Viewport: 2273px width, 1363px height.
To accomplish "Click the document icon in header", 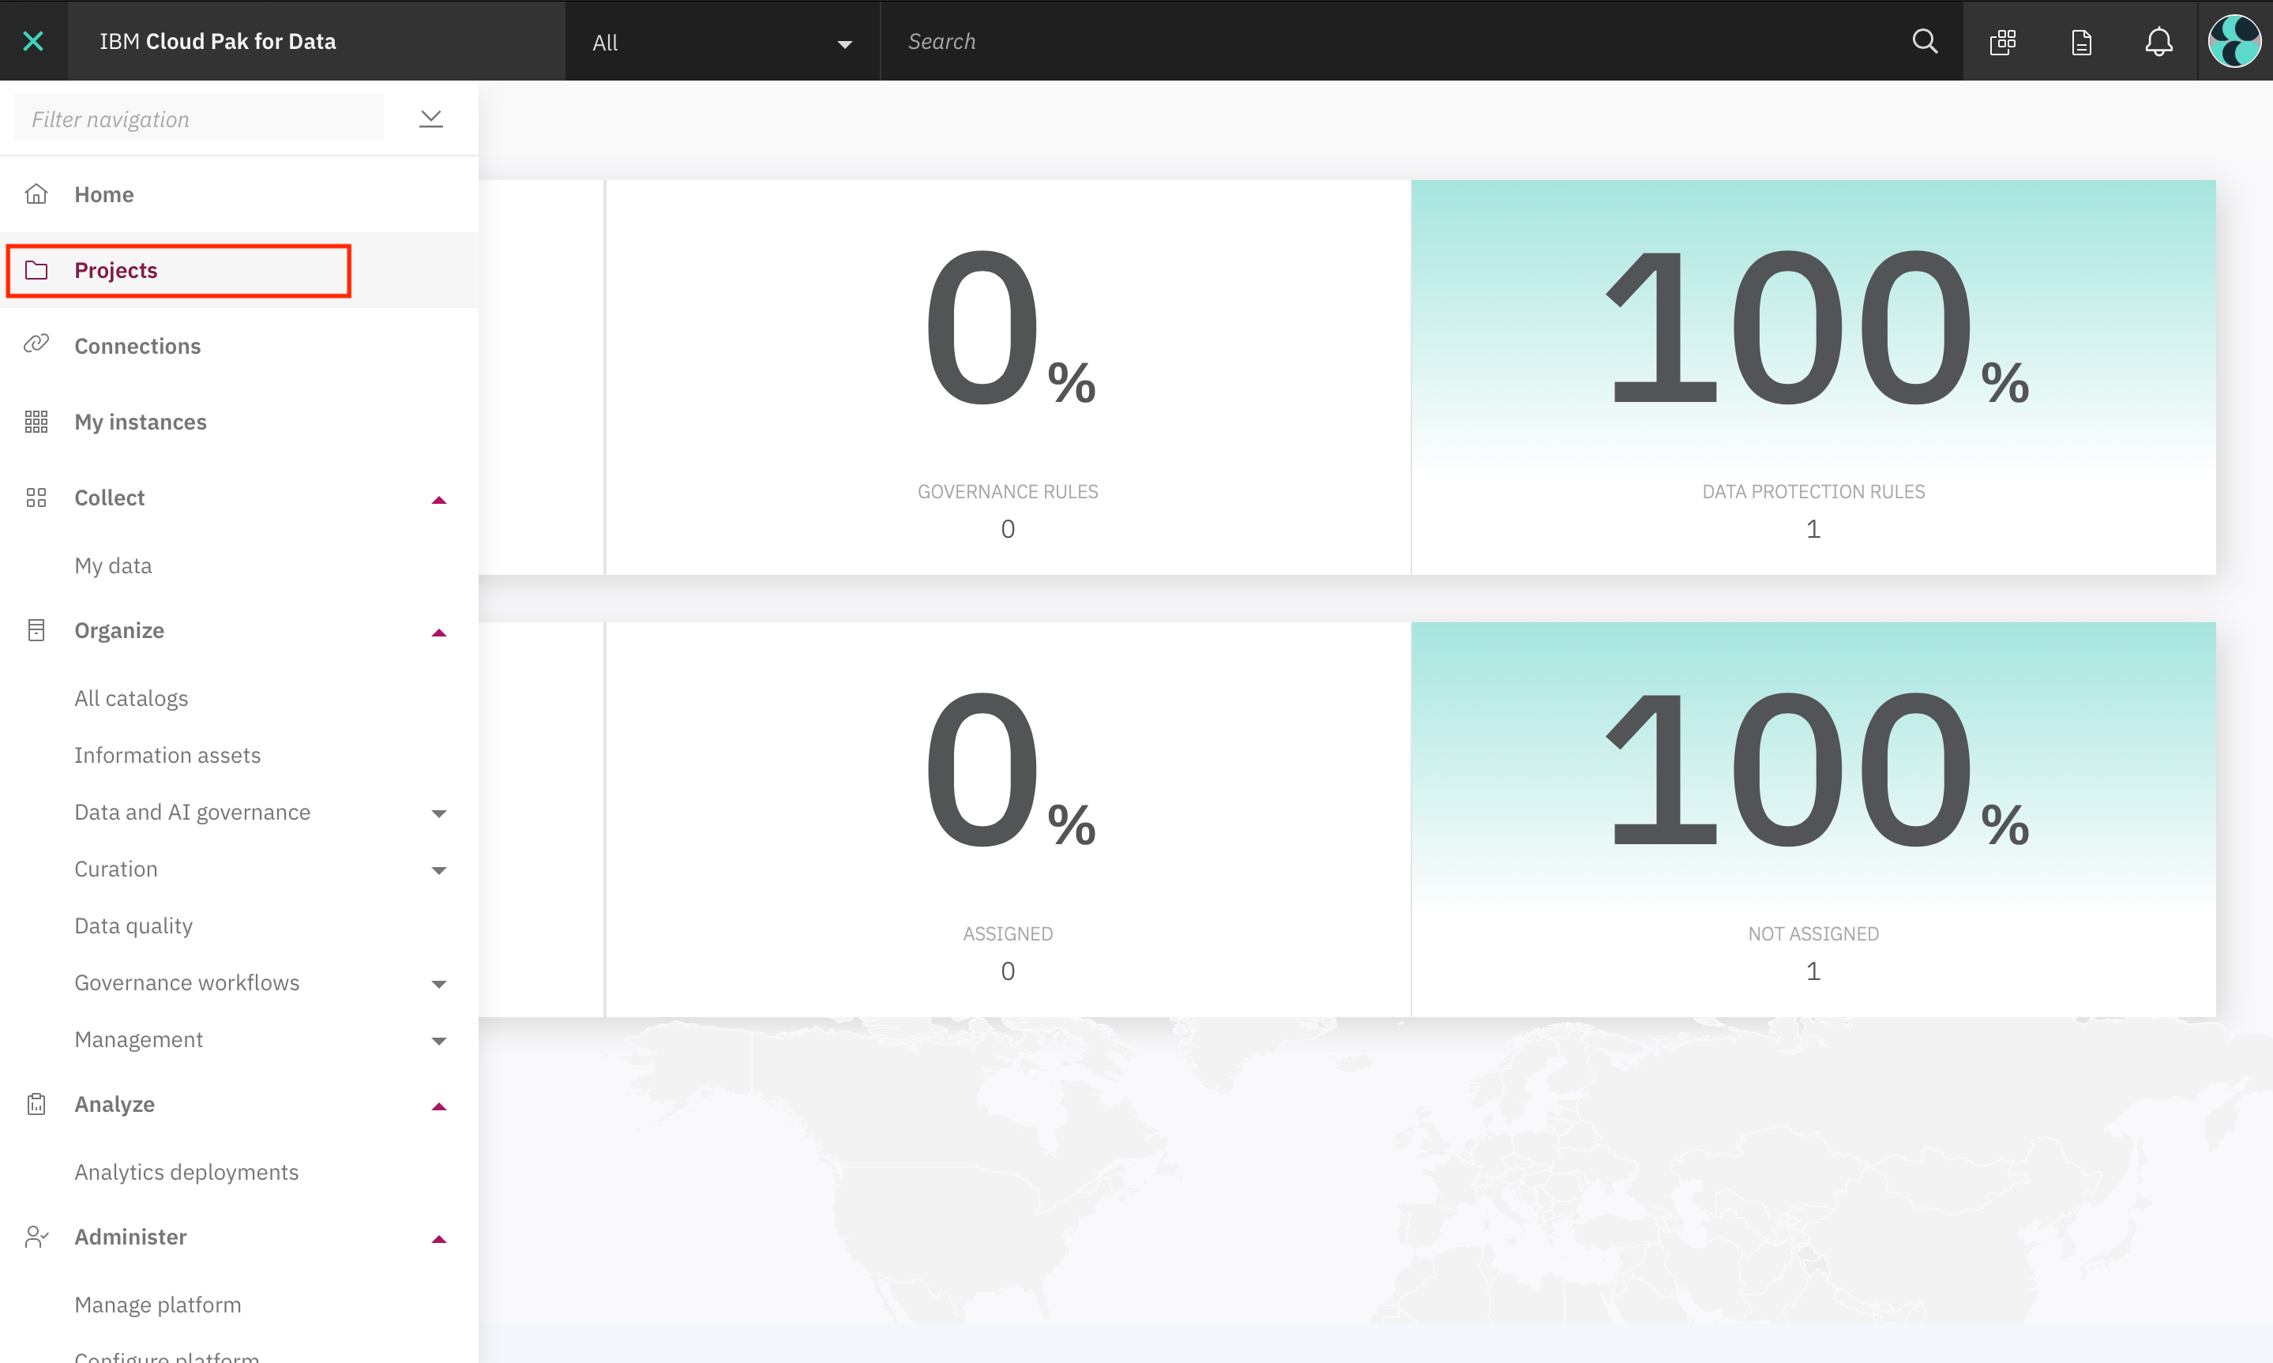I will point(2081,41).
